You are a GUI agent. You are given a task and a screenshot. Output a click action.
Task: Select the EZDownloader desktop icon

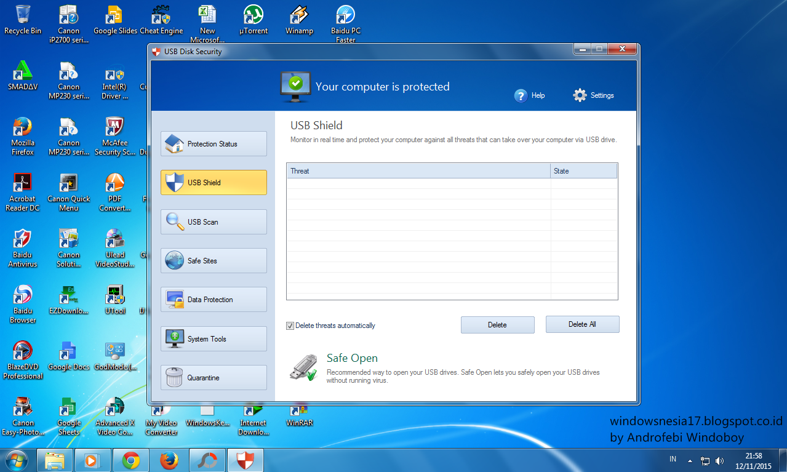(69, 300)
